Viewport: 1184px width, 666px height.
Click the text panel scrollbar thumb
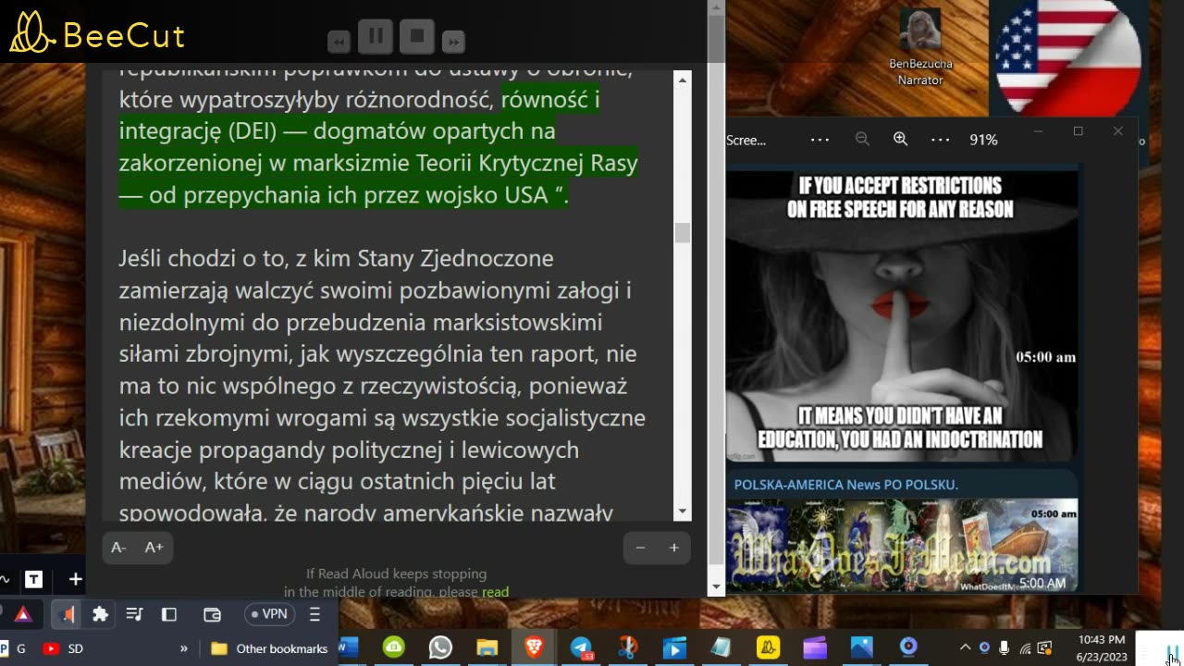[x=683, y=232]
